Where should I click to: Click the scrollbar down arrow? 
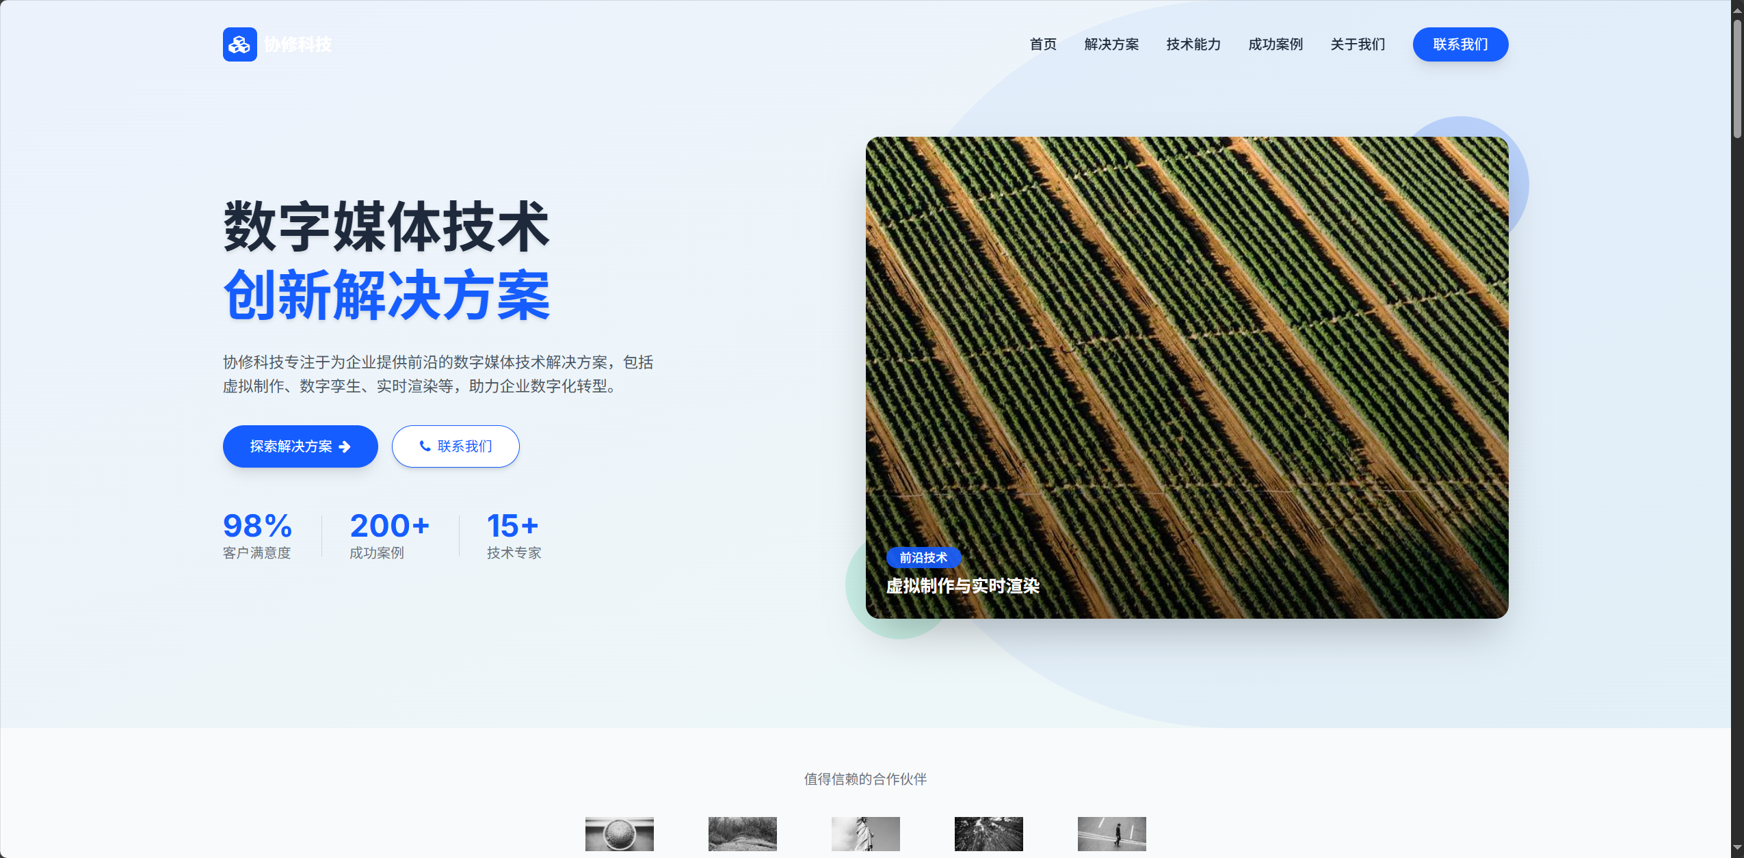[1737, 848]
